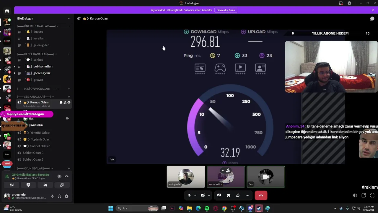
Task: Open noise suppression waveform icon in voice panel
Action: pyautogui.click(x=59, y=176)
